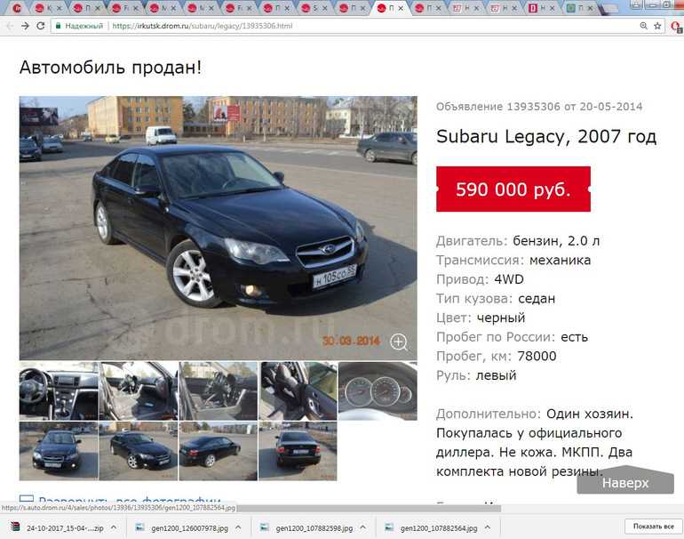Click the Наверх button

click(x=625, y=483)
